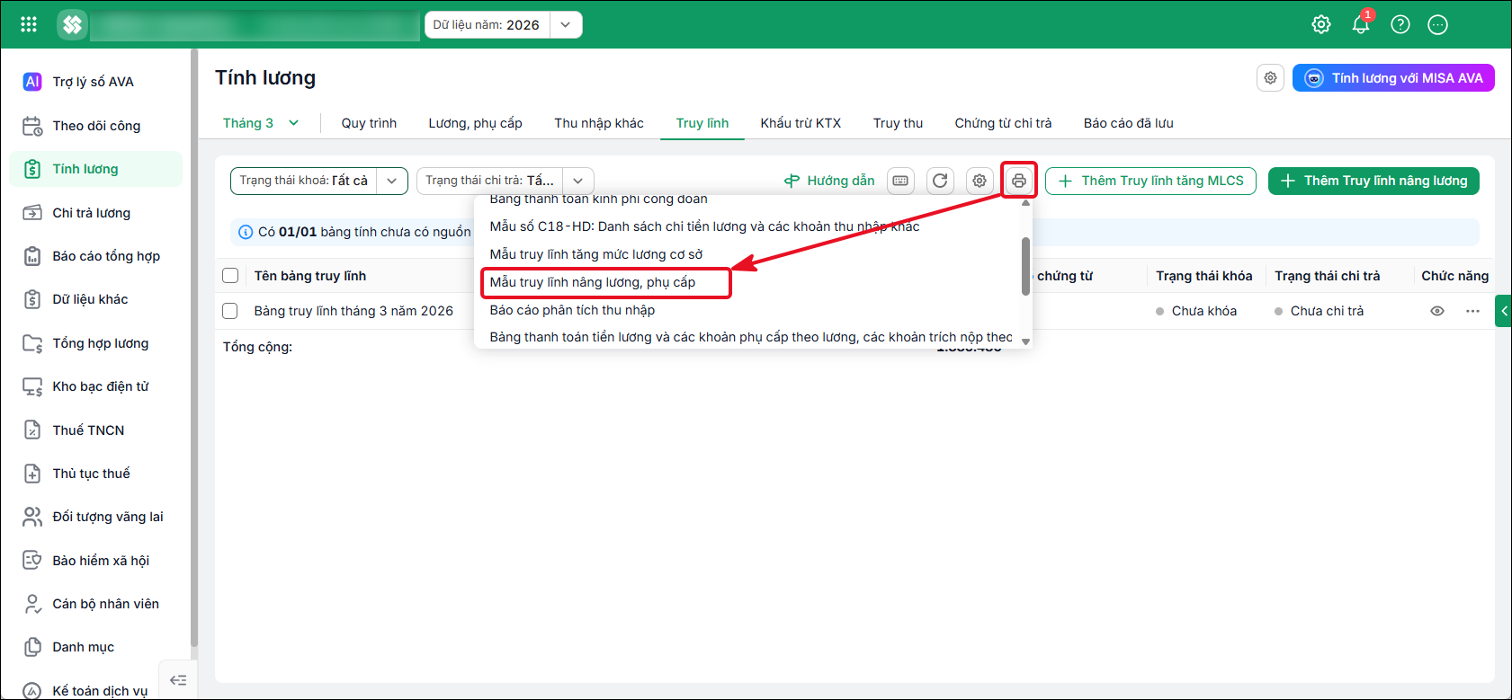View the truy lĩnh row with eye icon
This screenshot has width=1512, height=700.
pos(1437,311)
